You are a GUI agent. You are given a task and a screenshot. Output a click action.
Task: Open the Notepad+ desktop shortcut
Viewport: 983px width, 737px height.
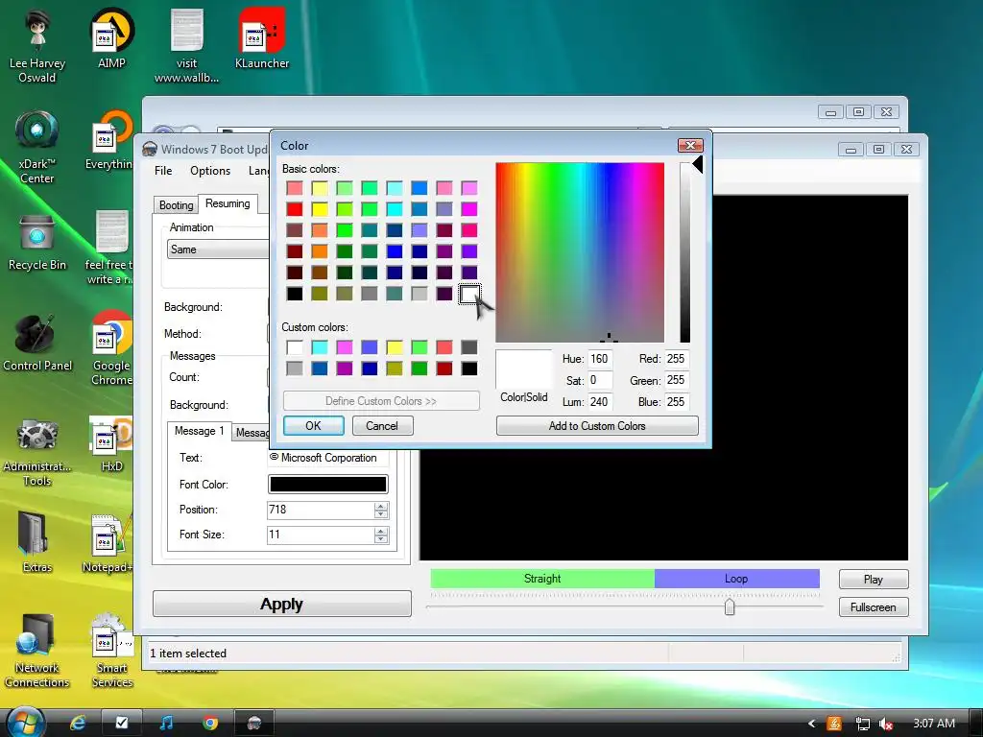[x=108, y=543]
